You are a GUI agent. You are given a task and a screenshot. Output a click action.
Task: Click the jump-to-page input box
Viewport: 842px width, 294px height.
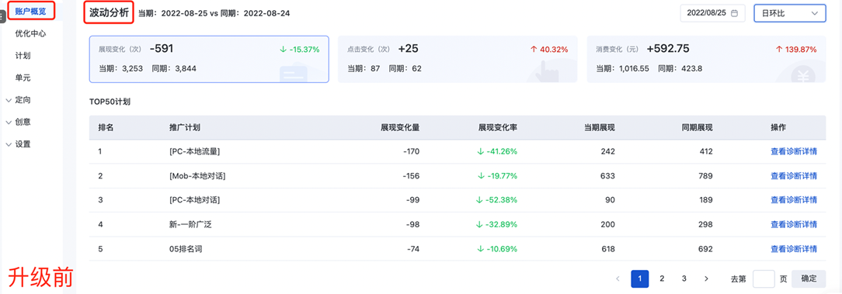(x=764, y=278)
